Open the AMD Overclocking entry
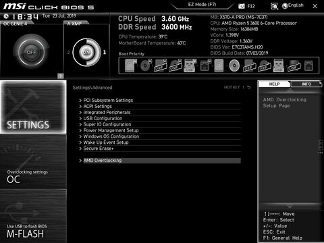This screenshot has height=243, width=324. click(x=159, y=161)
